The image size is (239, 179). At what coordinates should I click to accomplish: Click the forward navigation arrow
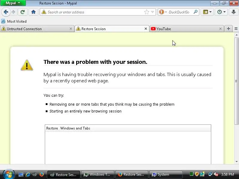click(13, 12)
